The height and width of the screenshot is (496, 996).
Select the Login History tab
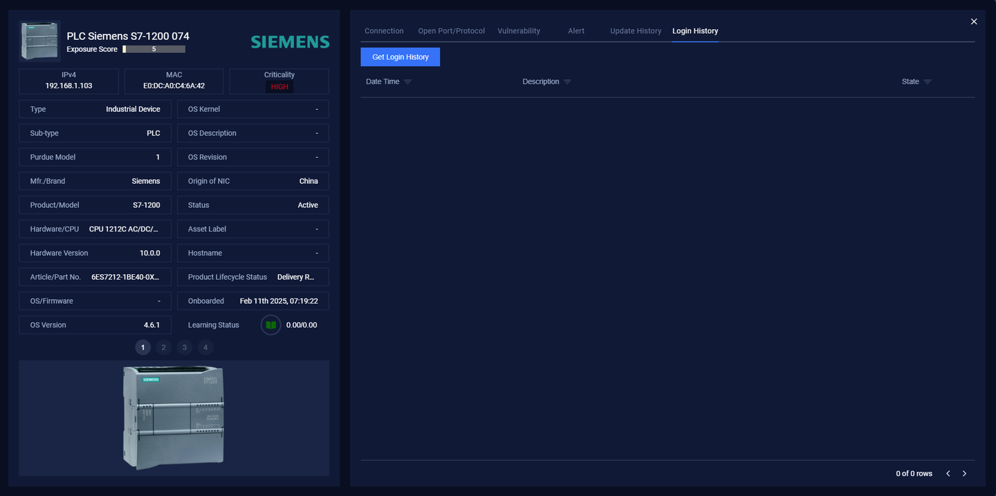(x=695, y=31)
